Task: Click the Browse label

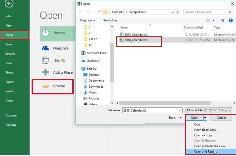Action: click(59, 86)
